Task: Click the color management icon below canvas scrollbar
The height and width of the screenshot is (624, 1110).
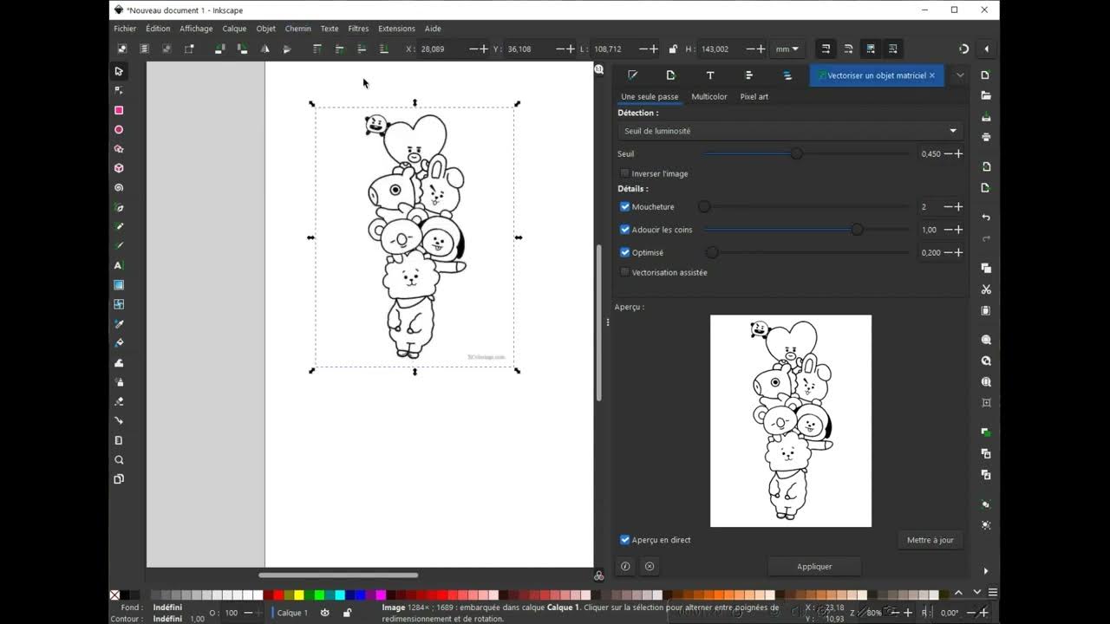Action: coord(598,575)
